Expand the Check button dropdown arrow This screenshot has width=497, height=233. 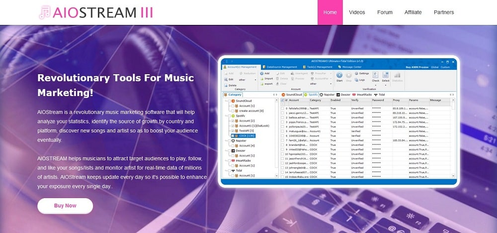point(376,85)
